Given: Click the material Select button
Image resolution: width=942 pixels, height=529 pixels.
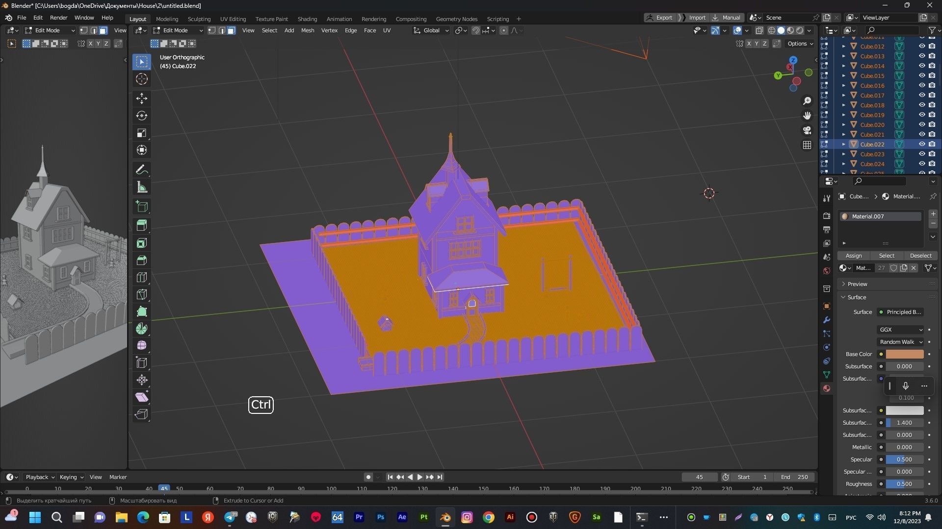Looking at the screenshot, I should coord(887,256).
